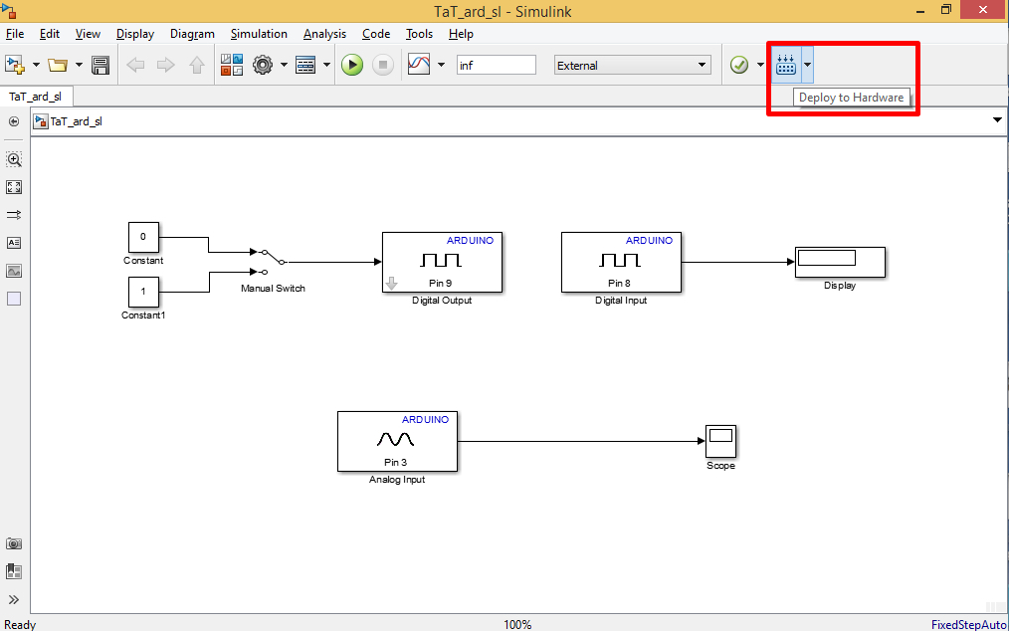The width and height of the screenshot is (1009, 631).
Task: Select the Display block
Action: [840, 262]
